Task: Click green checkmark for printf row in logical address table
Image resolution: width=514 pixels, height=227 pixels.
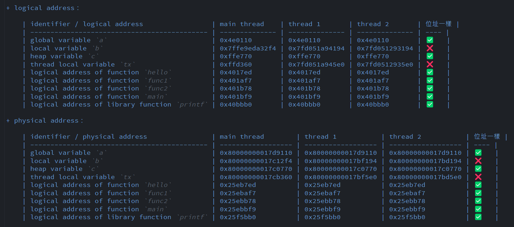Action: point(430,104)
